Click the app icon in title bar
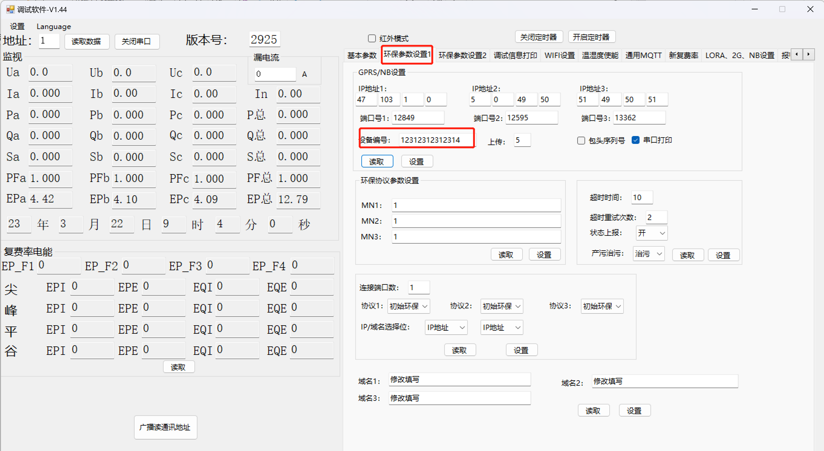This screenshot has width=824, height=451. pos(10,9)
